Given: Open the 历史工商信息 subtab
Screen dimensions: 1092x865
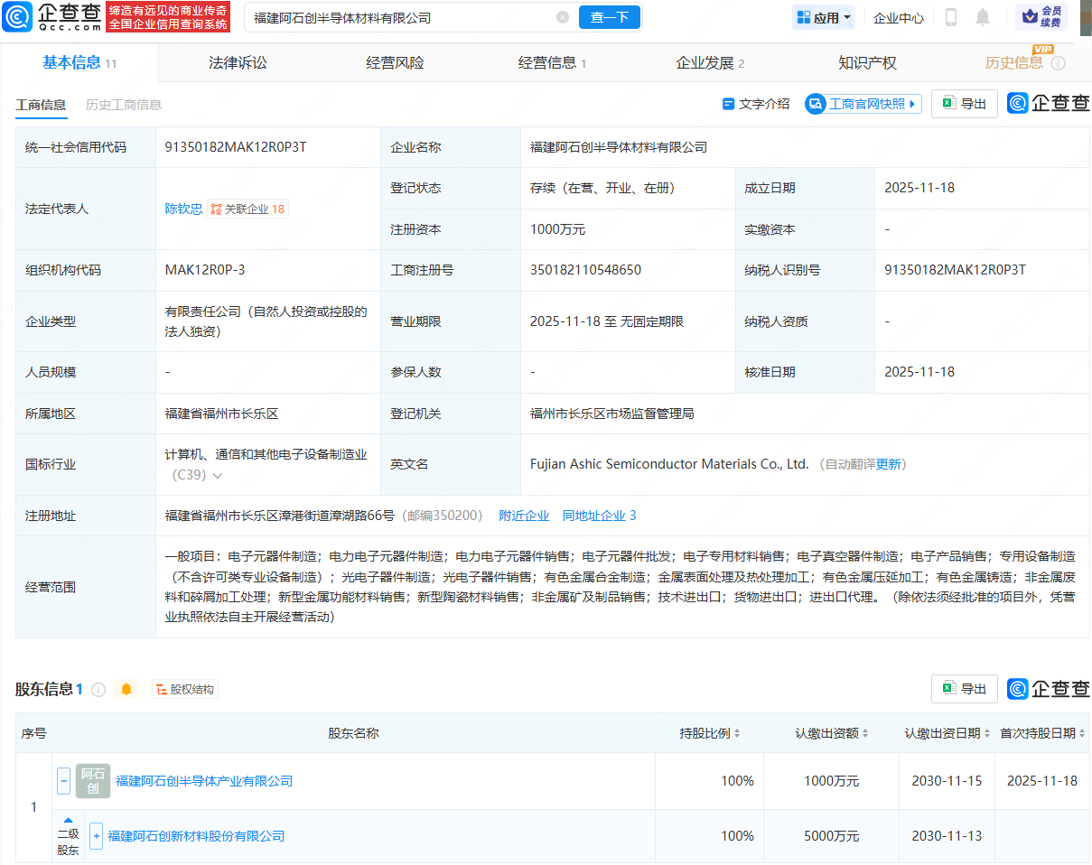Looking at the screenshot, I should pos(123,105).
